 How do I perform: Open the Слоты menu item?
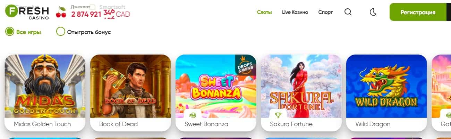[x=264, y=12]
